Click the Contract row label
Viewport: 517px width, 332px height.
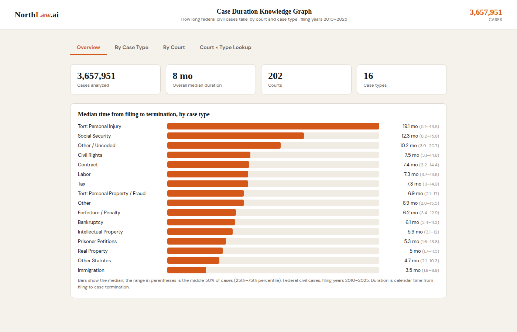click(88, 165)
